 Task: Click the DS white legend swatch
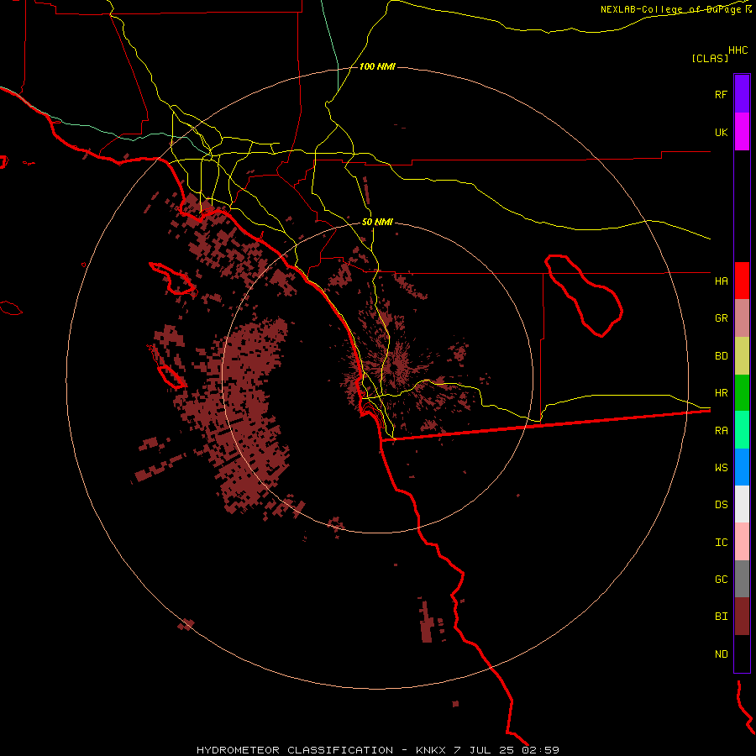tap(742, 504)
